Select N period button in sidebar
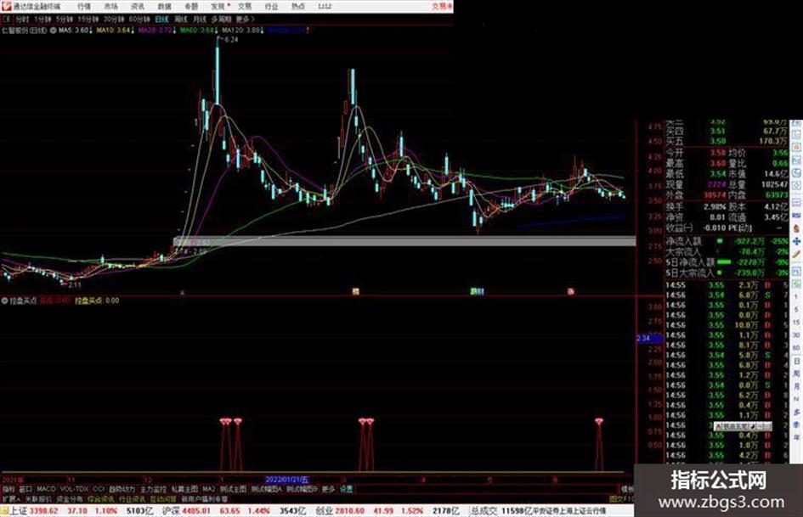This screenshot has width=803, height=517. point(796,399)
